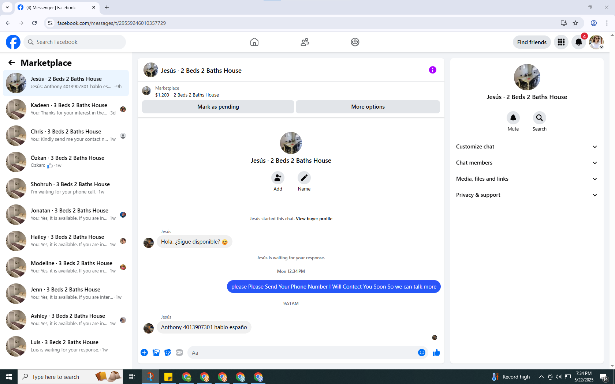Image resolution: width=615 pixels, height=384 pixels.
Task: Open Hailey 3 Beds chat
Action: 66,241
